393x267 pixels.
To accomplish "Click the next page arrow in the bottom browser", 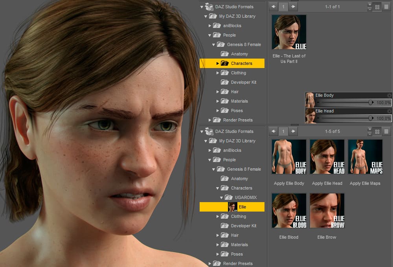I will click(293, 131).
